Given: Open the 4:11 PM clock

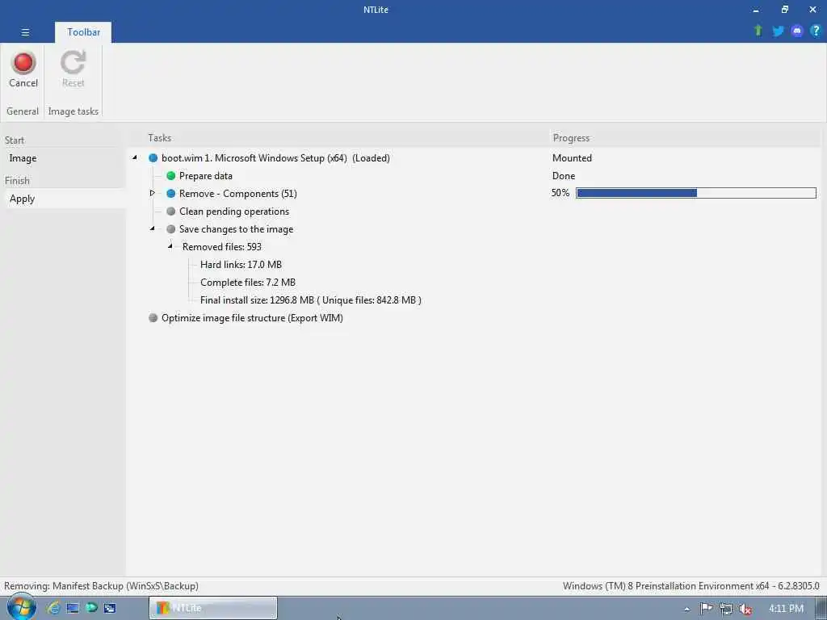Looking at the screenshot, I should click(x=786, y=609).
